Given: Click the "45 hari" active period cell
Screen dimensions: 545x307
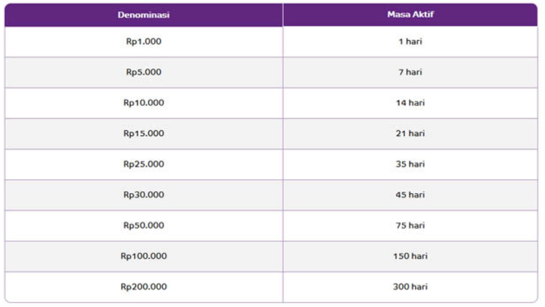Looking at the screenshot, I should click(x=410, y=195).
